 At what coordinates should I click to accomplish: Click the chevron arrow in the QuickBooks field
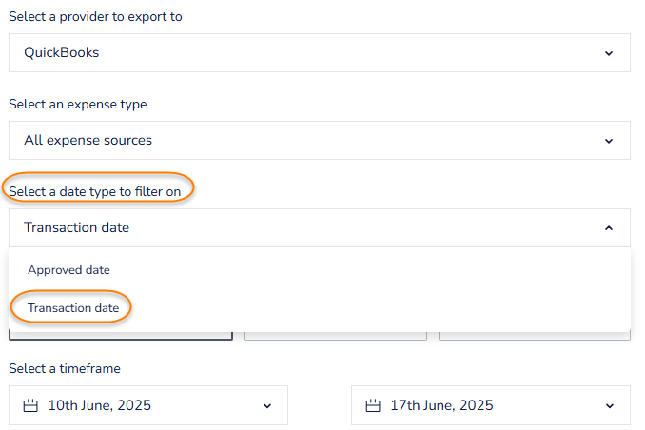(609, 53)
